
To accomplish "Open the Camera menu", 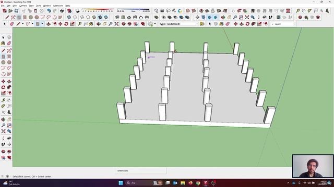I will click(x=23, y=6).
